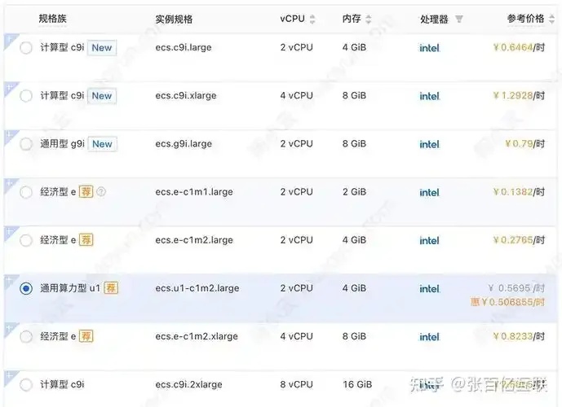The height and width of the screenshot is (407, 562).
Task: Click 荐 badge on ecs.e-c1m1.large row
Action: [86, 192]
